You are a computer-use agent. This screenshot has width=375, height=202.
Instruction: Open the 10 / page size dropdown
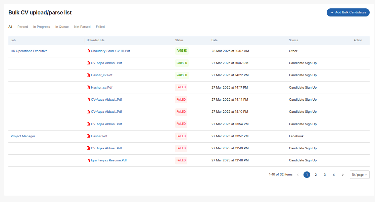tap(360, 175)
